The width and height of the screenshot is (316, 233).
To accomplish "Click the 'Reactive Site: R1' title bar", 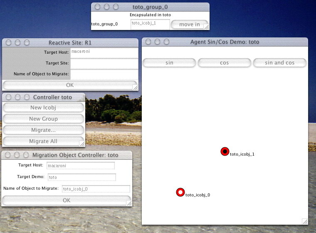I will coord(70,43).
